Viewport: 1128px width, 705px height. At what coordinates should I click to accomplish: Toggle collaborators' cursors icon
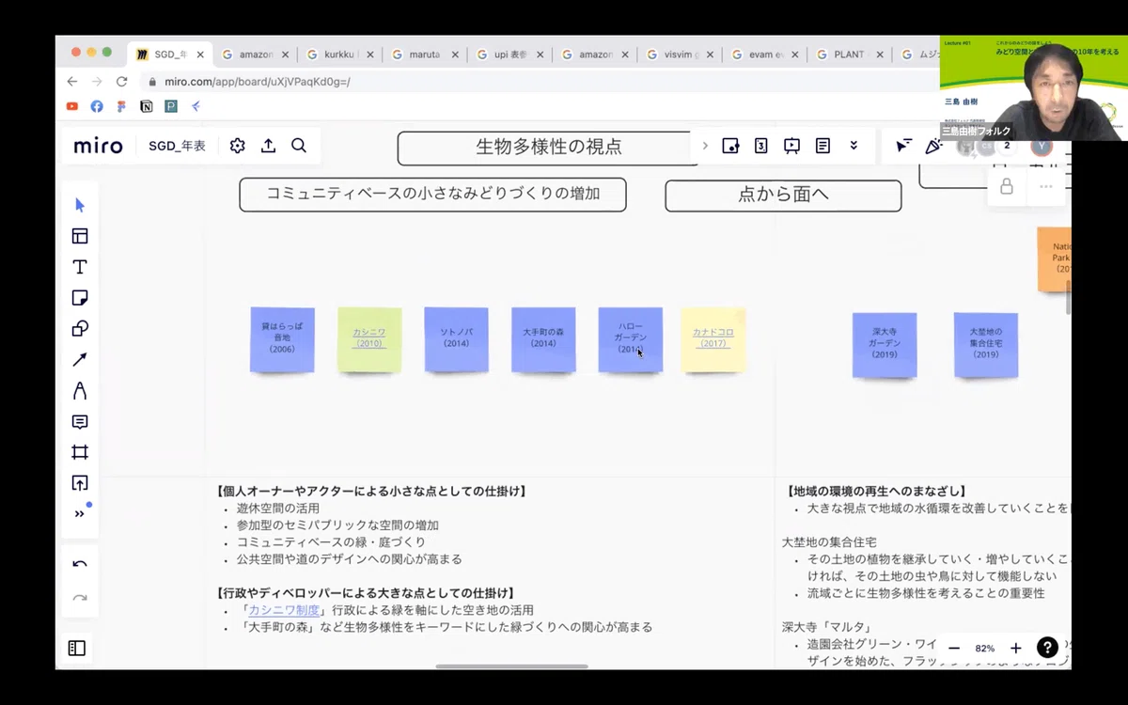click(x=903, y=146)
